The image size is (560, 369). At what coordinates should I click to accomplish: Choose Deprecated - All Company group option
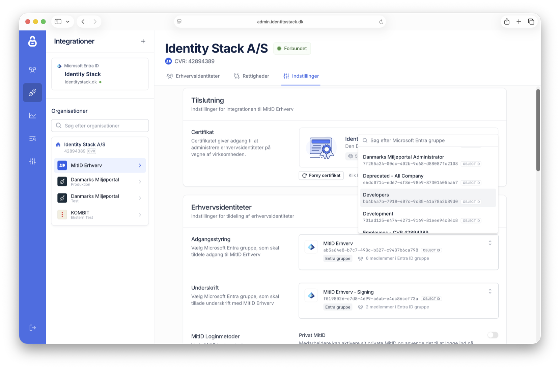(x=428, y=179)
